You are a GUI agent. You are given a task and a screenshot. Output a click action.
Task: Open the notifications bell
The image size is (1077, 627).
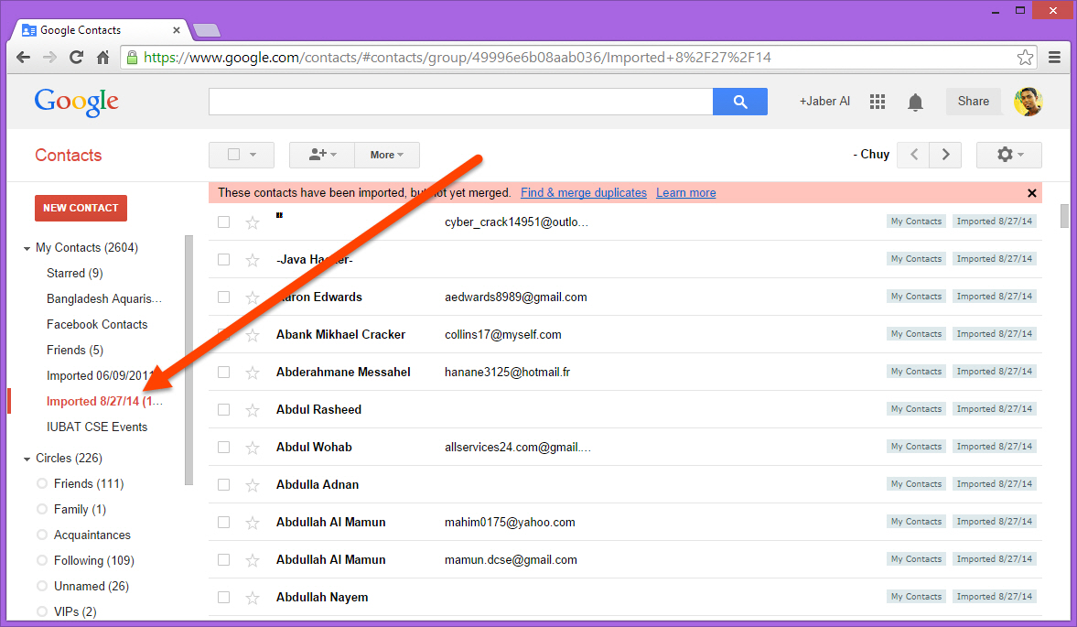pyautogui.click(x=915, y=101)
